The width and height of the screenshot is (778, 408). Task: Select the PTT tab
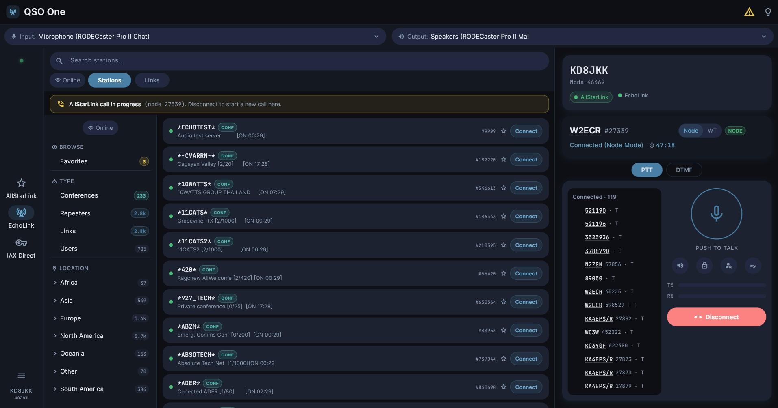[647, 170]
